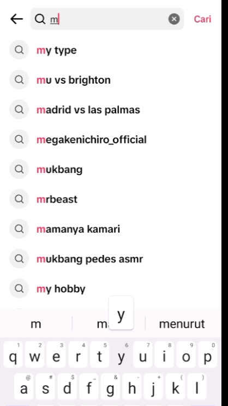Tap the Cari search button
Screen dimensions: 228x406
point(202,19)
